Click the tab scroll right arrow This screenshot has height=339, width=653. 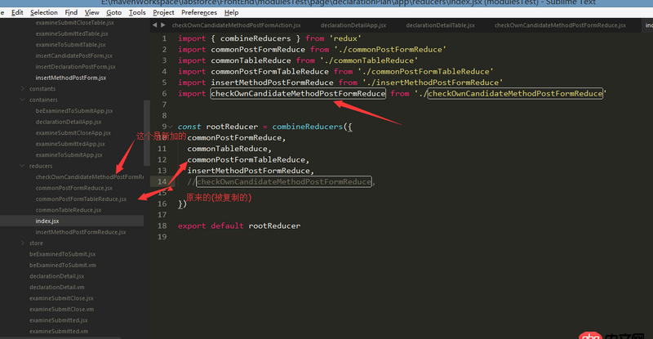coord(162,25)
